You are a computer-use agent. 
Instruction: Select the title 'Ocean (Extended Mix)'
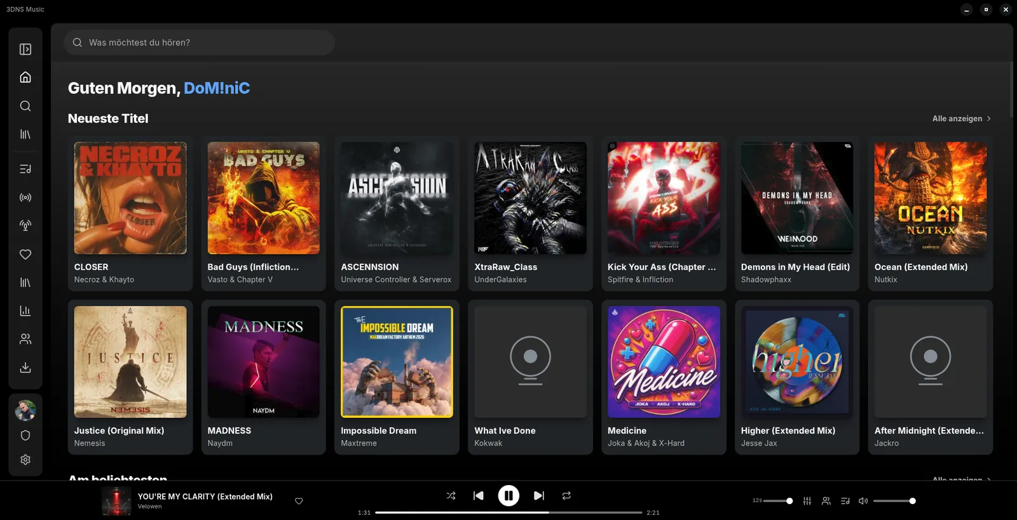click(921, 267)
